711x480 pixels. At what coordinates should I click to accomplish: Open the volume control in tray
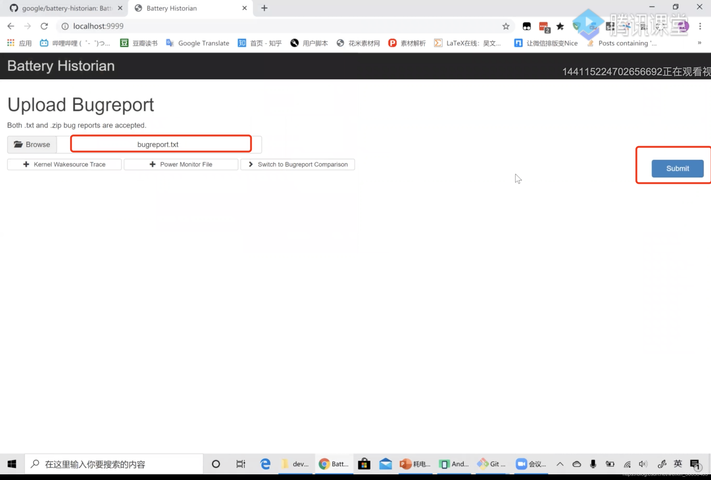tap(642, 464)
